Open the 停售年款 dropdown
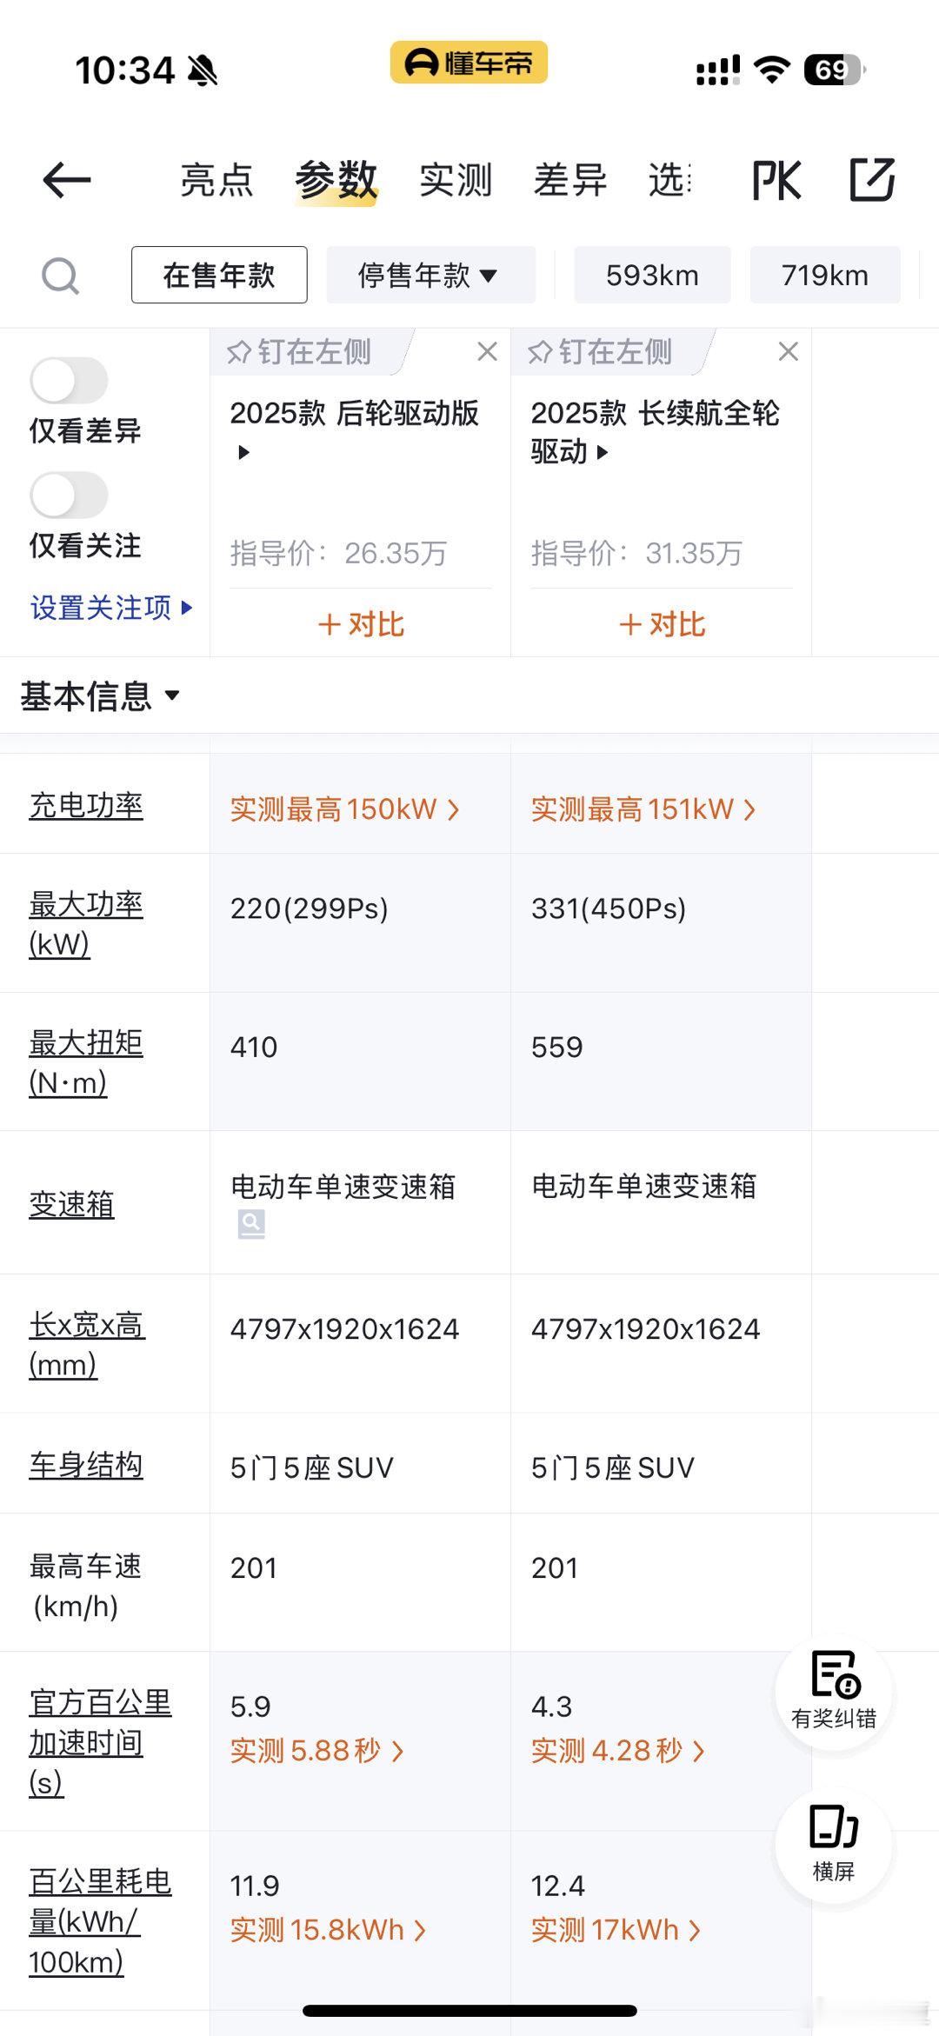 coord(430,275)
